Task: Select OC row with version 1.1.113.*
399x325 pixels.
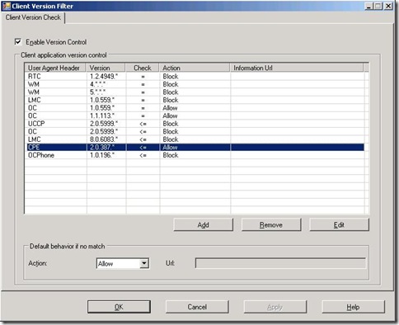Action: coord(195,115)
